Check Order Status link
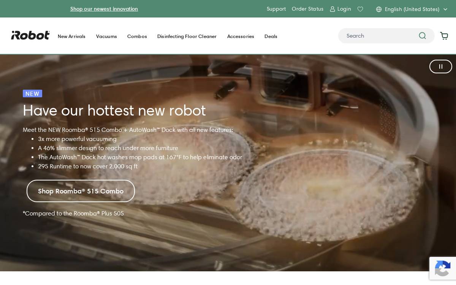 point(307,9)
